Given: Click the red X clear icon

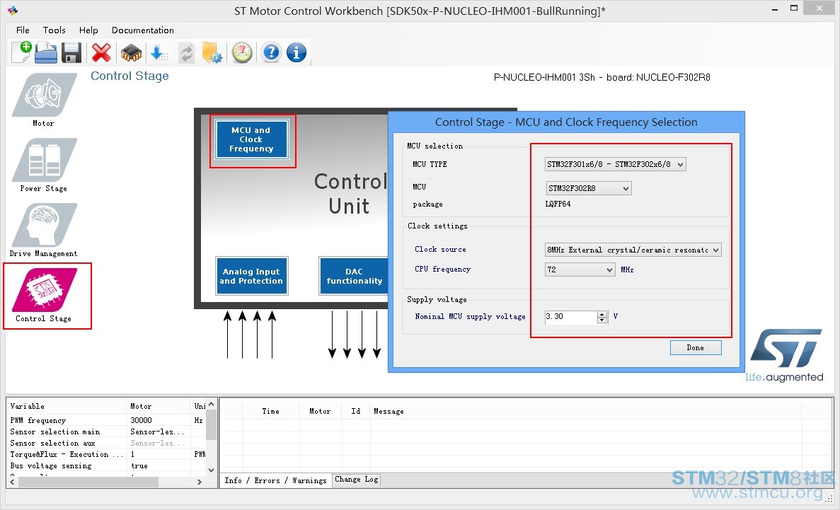Looking at the screenshot, I should point(101,52).
